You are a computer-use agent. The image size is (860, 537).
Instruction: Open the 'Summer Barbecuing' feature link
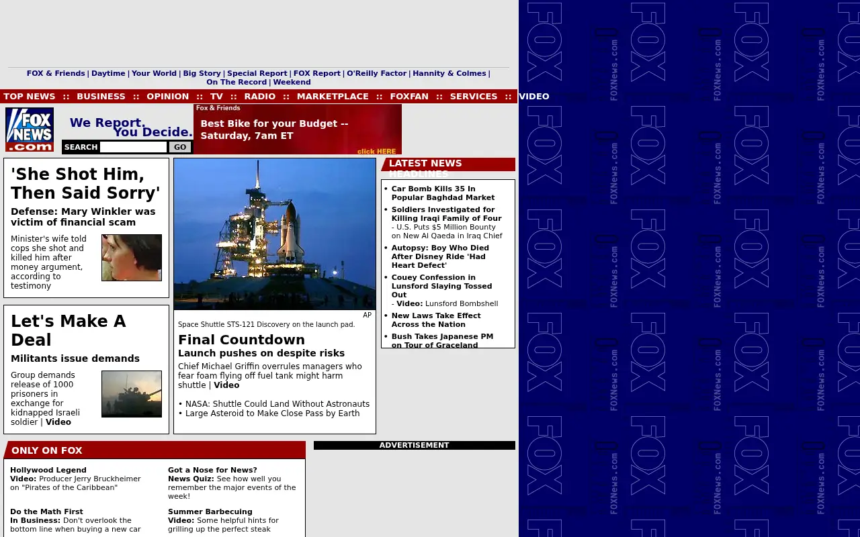[x=210, y=512]
